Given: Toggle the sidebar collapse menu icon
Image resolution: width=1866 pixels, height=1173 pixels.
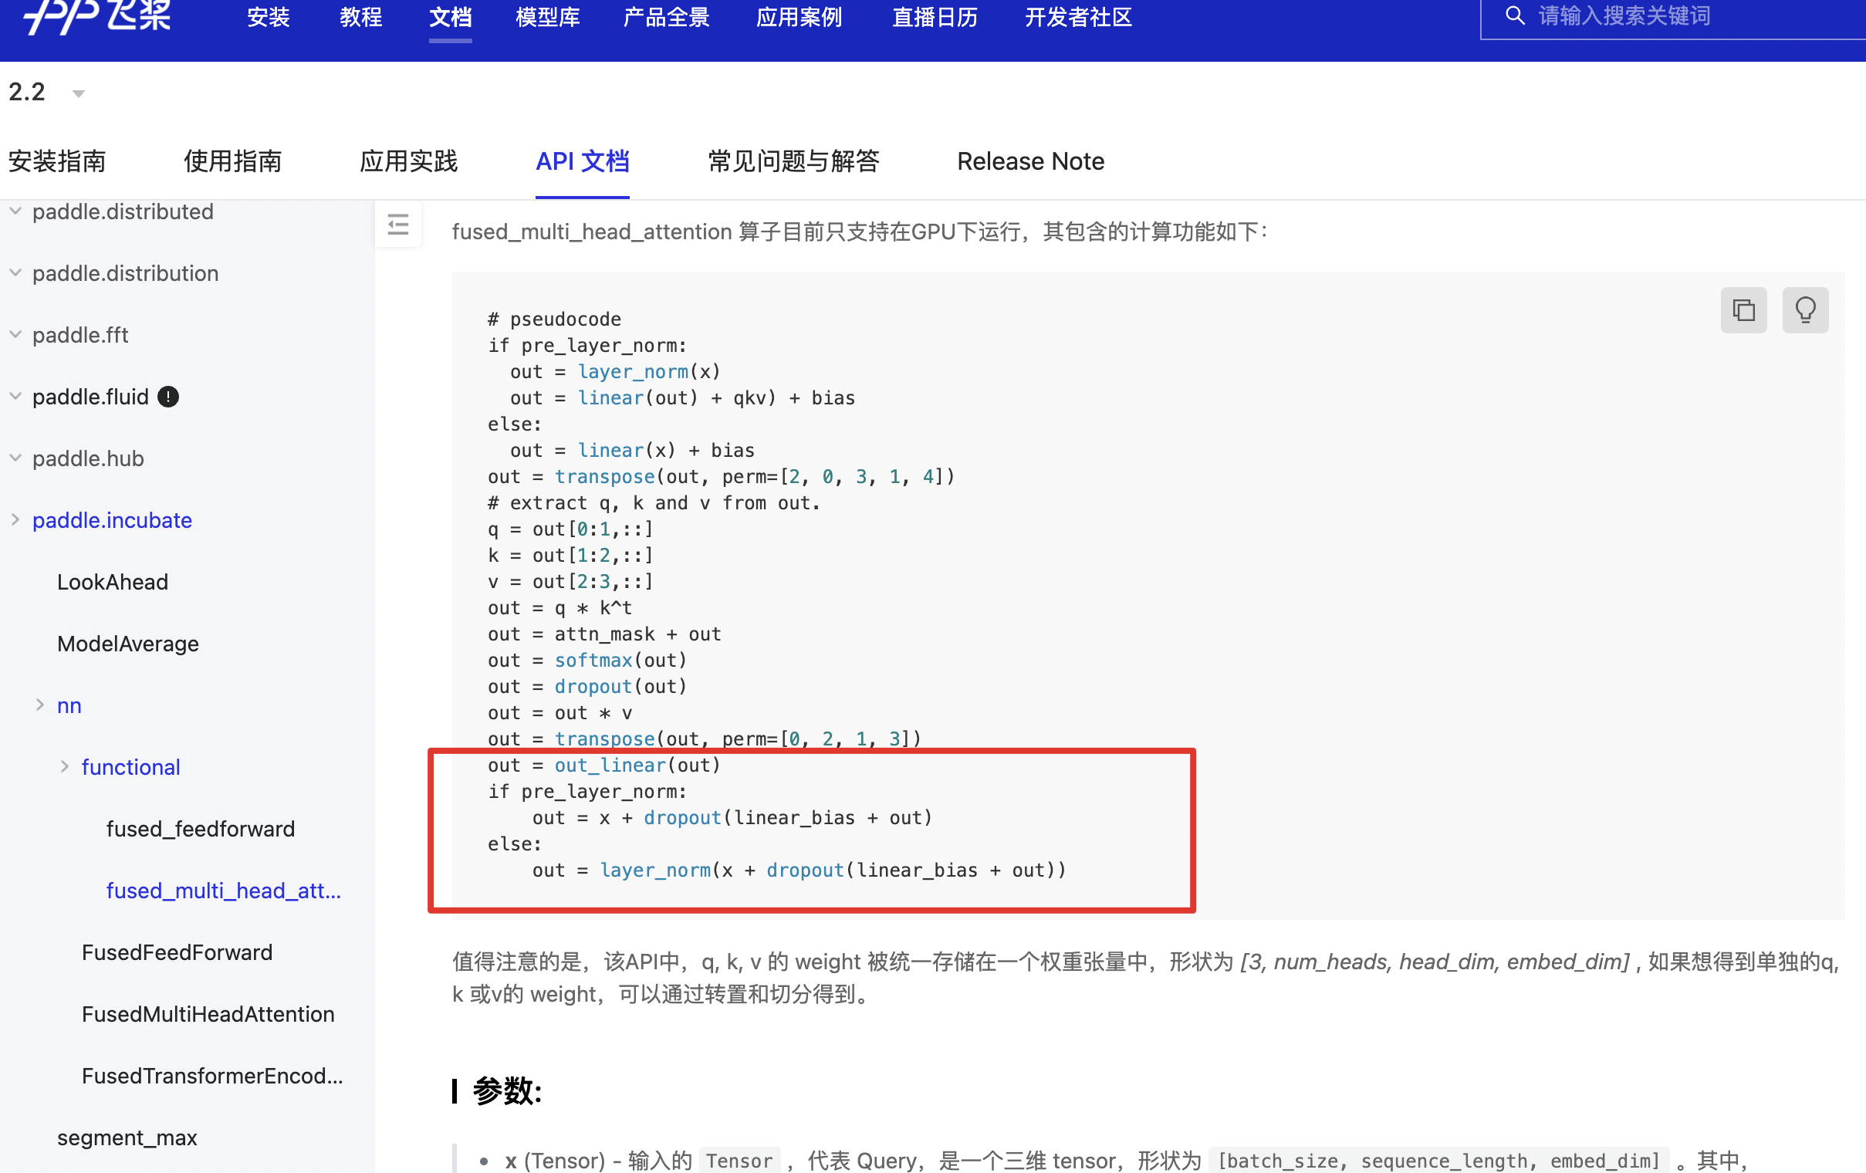Looking at the screenshot, I should tap(398, 225).
